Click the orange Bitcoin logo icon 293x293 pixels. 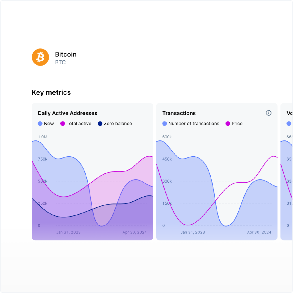40,57
